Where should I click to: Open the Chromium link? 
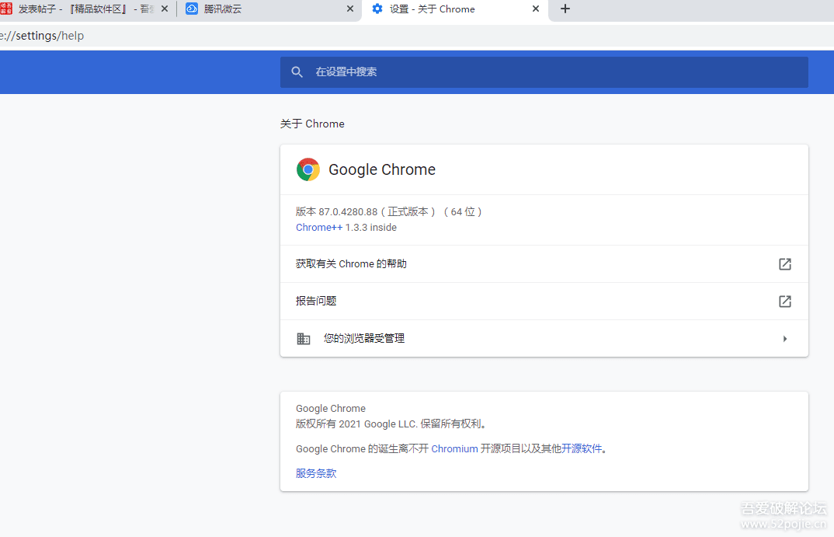tap(454, 448)
